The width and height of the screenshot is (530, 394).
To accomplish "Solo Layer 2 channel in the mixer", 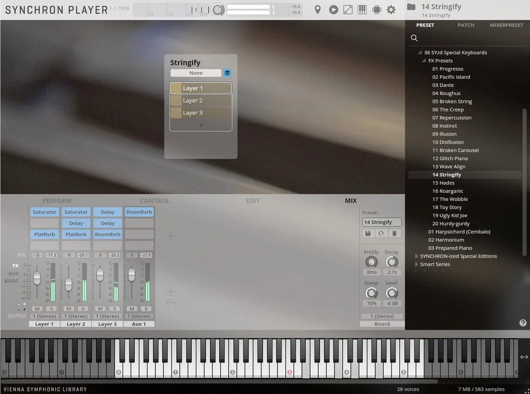I will click(x=83, y=309).
